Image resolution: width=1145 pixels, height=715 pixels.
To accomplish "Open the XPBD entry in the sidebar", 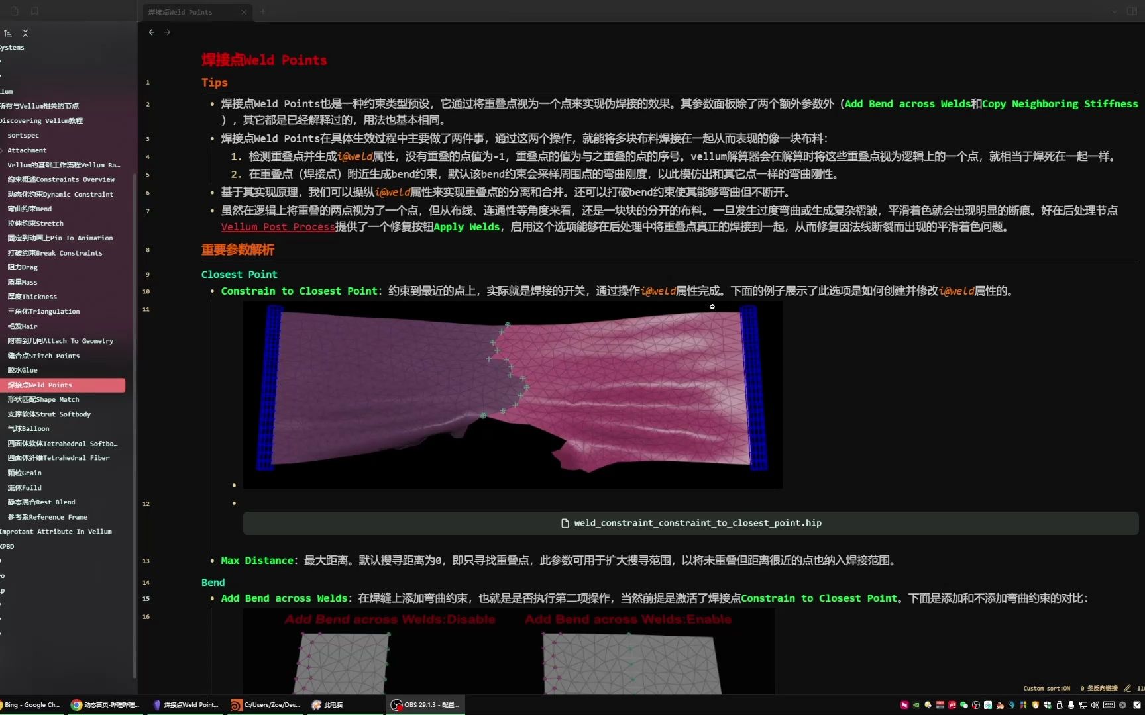I will pos(7,547).
